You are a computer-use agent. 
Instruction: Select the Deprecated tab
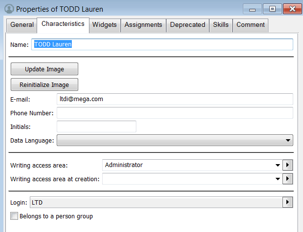(x=187, y=25)
